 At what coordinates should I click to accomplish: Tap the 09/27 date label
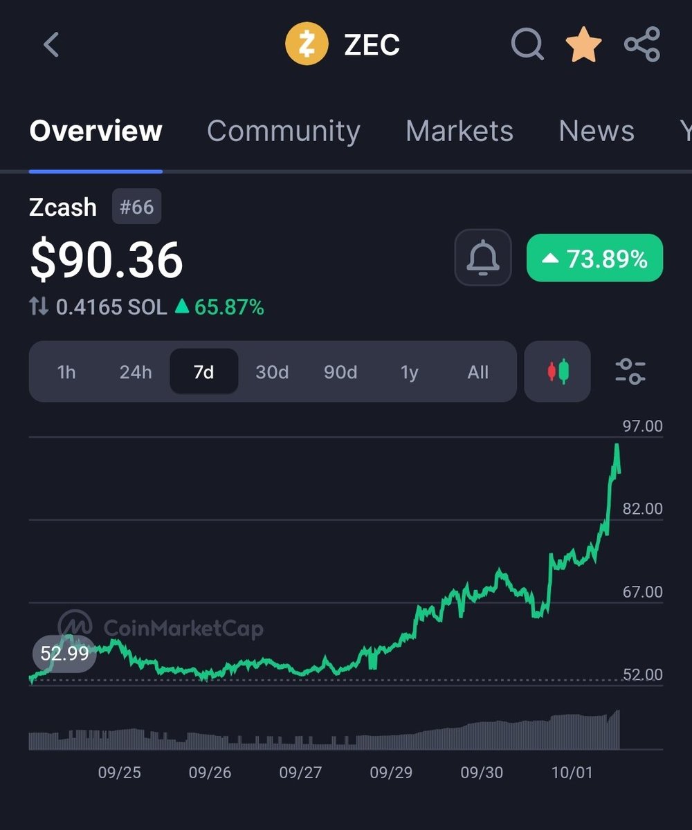[x=300, y=773]
